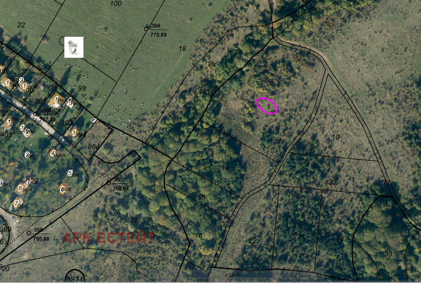The width and height of the screenshot is (421, 286).
Task: Click the АРК ЕСТЕЙТ watermark text
Action: 109,238
